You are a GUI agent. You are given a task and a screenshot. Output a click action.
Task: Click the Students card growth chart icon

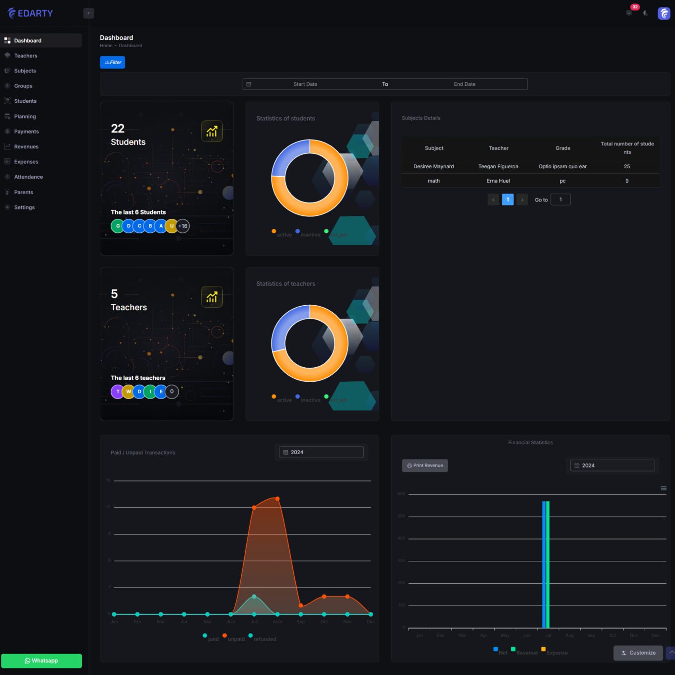[212, 132]
